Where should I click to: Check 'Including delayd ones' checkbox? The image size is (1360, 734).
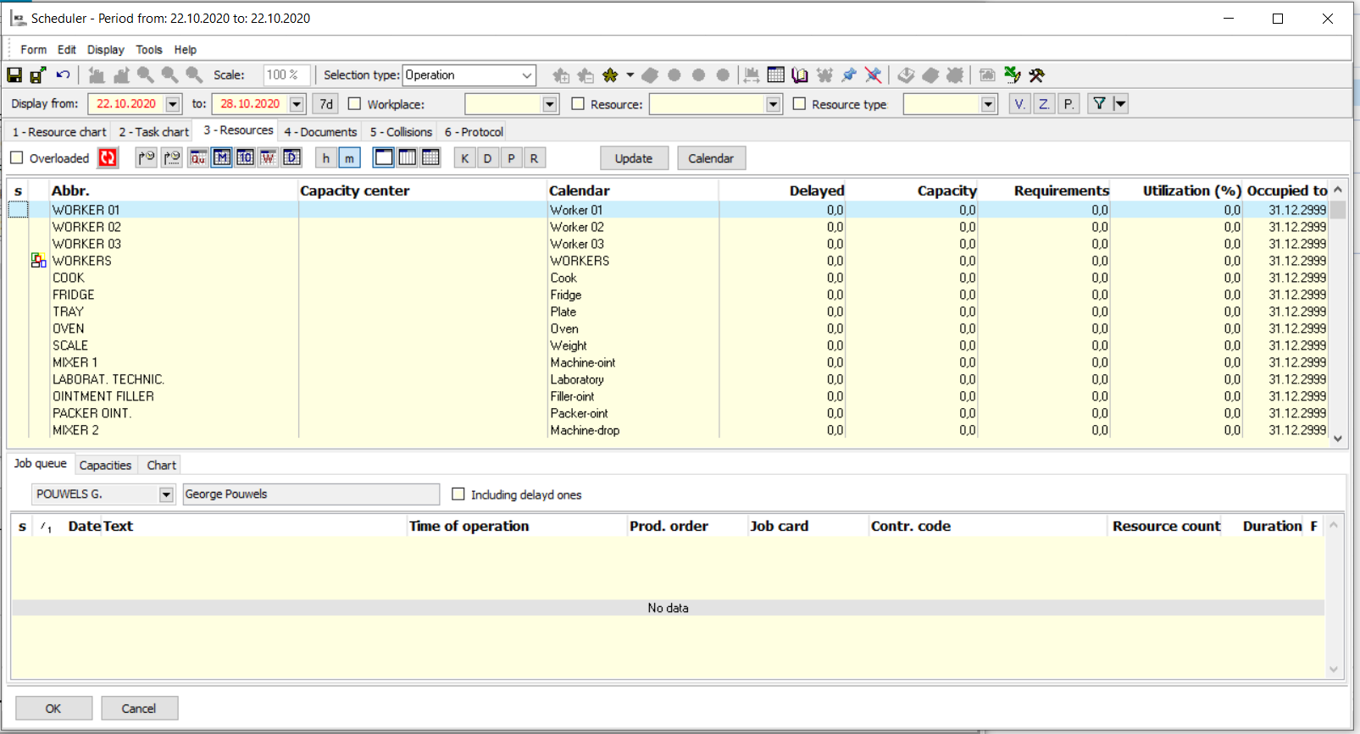[x=458, y=494]
